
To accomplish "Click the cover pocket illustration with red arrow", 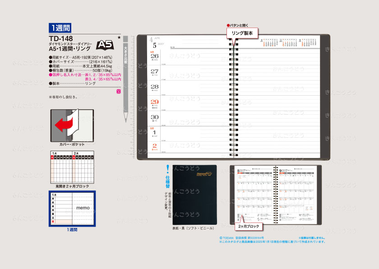I will (72, 125).
